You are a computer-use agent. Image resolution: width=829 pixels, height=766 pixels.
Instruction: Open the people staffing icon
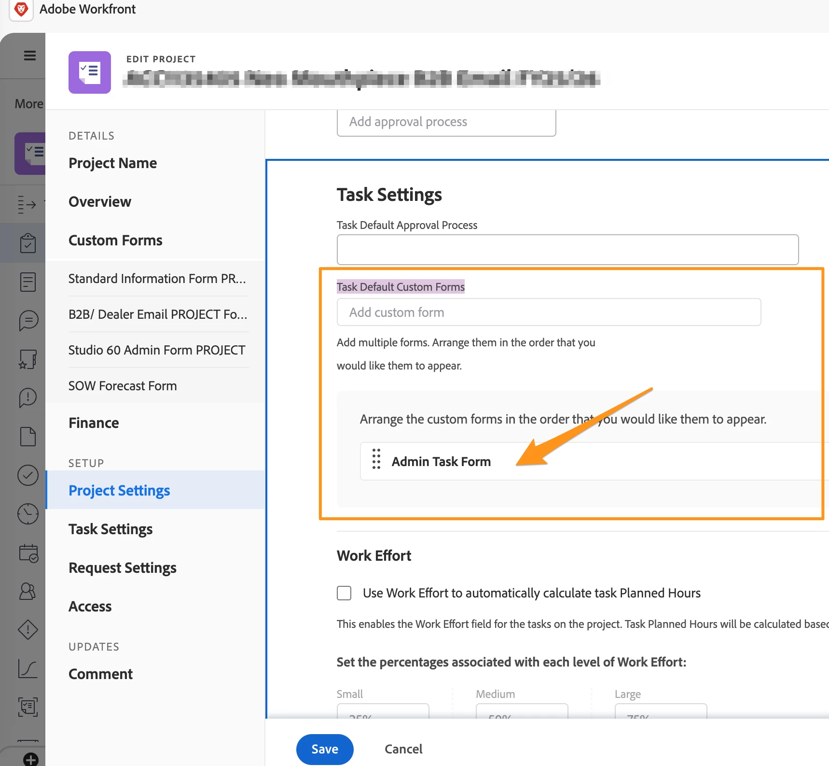pyautogui.click(x=28, y=591)
